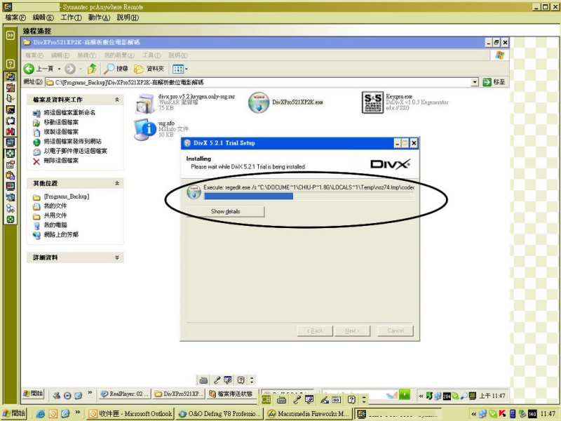Toggle the 資料夾 folders pane button

coord(149,69)
